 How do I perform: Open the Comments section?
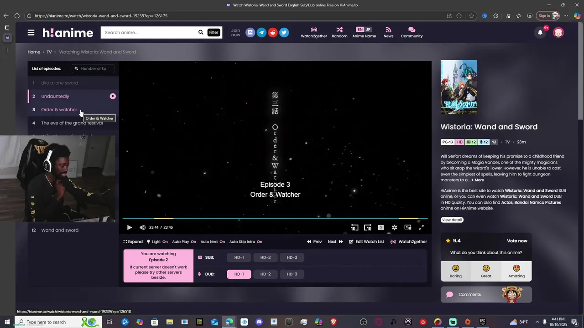486,294
